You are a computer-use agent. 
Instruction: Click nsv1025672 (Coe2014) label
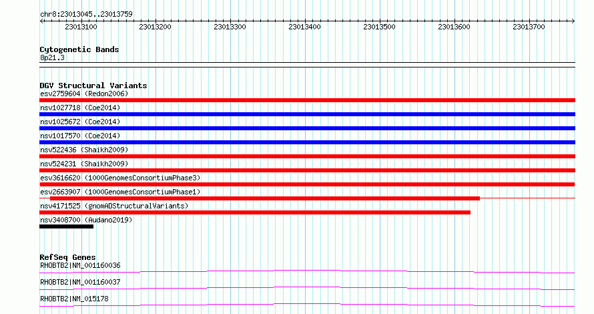tap(80, 122)
